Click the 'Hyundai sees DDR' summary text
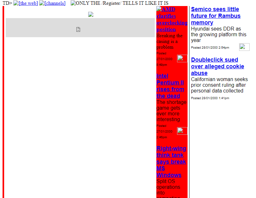Screen dimensions: 256x198 218,34
